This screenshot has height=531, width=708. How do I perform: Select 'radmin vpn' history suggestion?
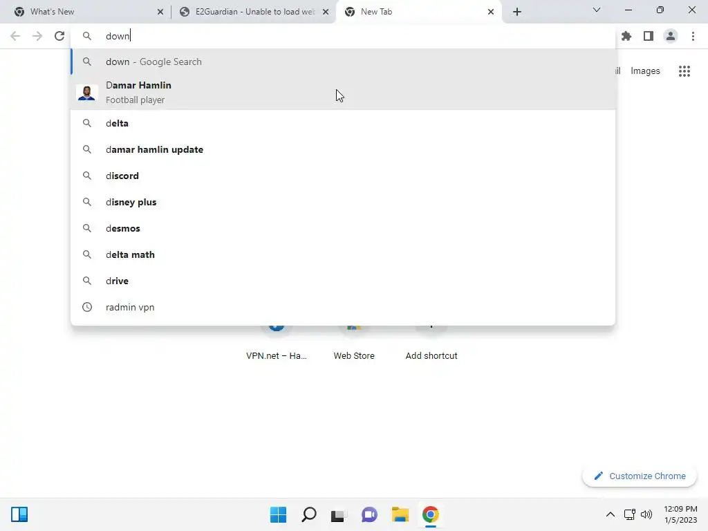pyautogui.click(x=343, y=307)
